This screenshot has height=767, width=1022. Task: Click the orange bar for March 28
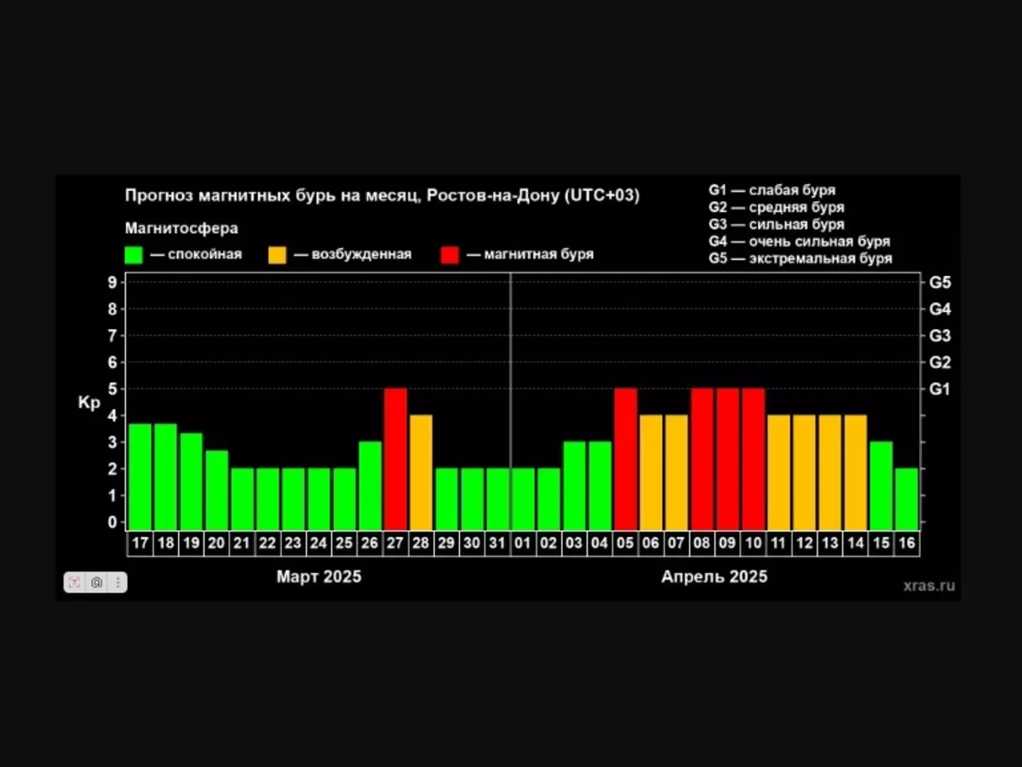[x=421, y=472]
